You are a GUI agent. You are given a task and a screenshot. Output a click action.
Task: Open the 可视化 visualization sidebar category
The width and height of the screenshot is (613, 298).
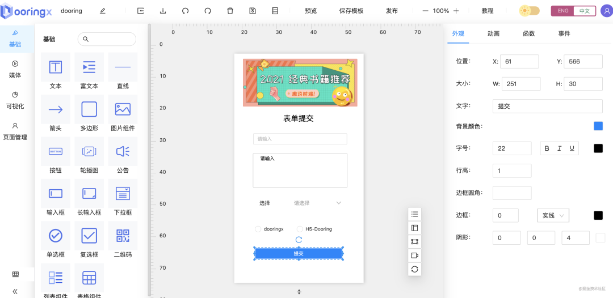pyautogui.click(x=15, y=100)
